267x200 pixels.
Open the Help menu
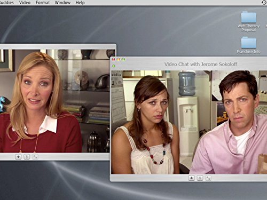(80, 3)
